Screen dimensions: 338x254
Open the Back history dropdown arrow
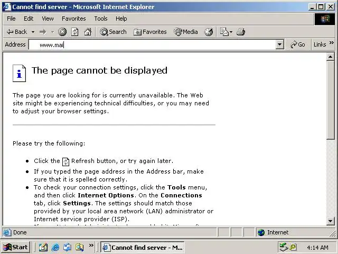point(33,32)
